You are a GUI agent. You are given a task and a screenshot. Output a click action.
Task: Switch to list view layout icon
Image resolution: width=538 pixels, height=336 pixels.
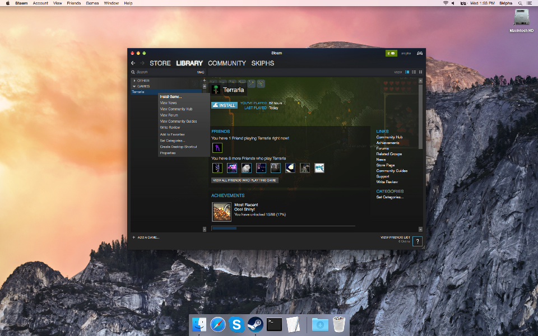tap(414, 72)
